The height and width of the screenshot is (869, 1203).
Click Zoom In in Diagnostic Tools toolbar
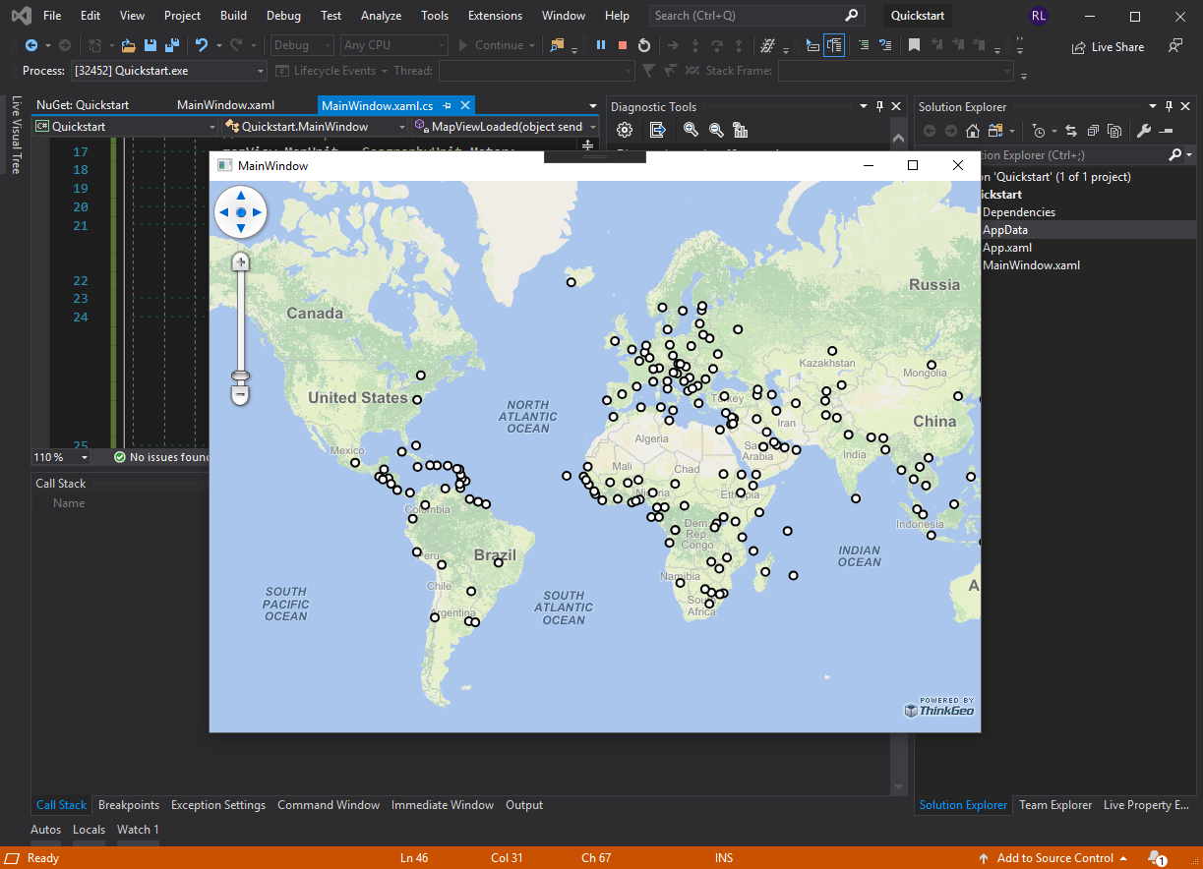pyautogui.click(x=691, y=130)
